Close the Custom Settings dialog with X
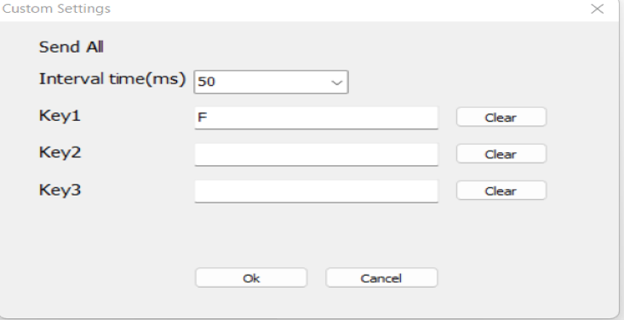Image resolution: width=624 pixels, height=320 pixels. (x=597, y=9)
